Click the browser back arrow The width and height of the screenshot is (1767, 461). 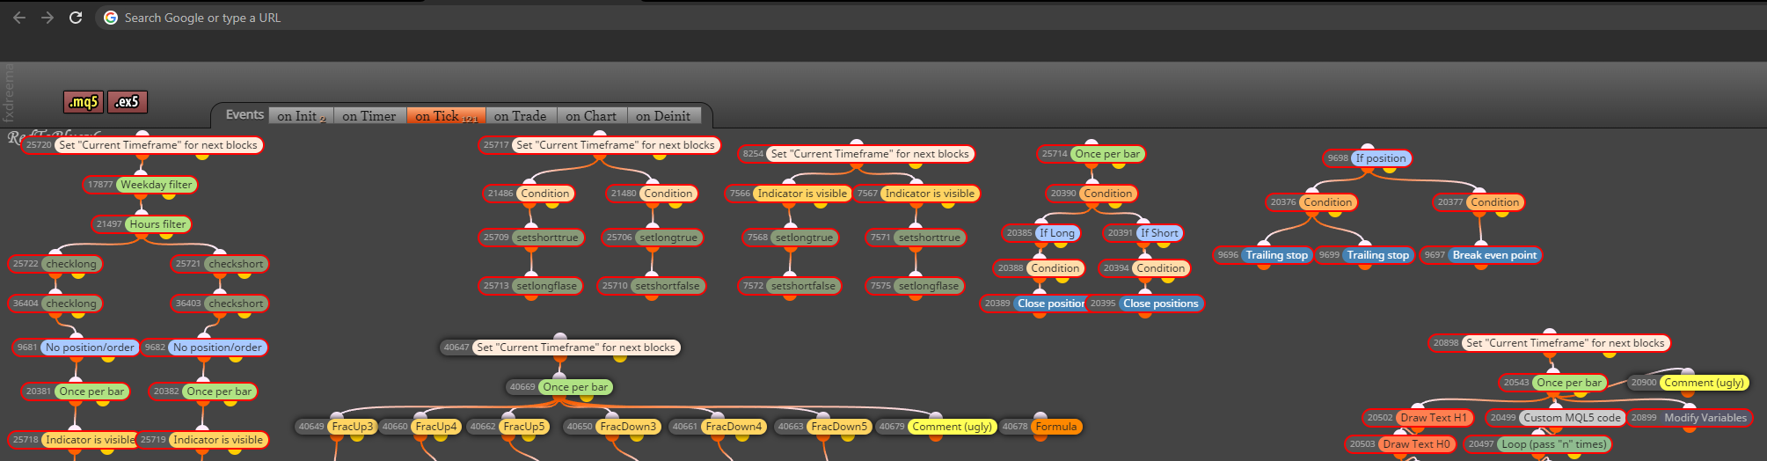click(19, 18)
